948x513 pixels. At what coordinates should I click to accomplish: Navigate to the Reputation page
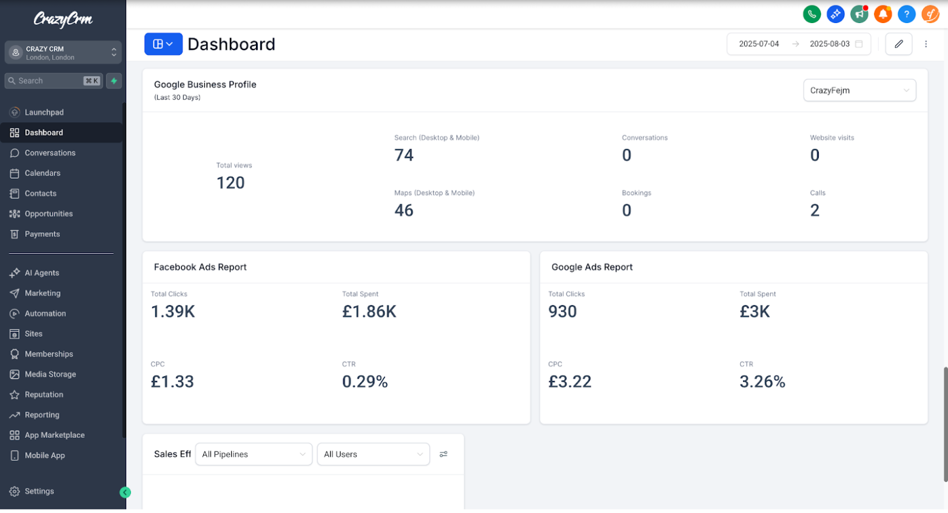pos(44,395)
